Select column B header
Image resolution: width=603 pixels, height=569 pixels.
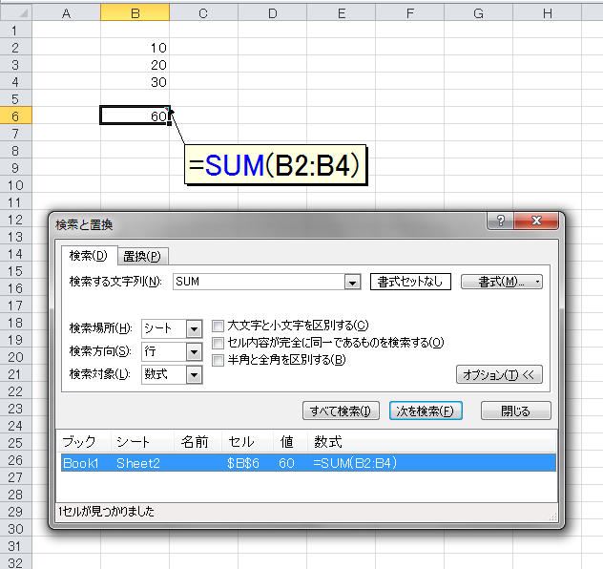click(x=135, y=13)
